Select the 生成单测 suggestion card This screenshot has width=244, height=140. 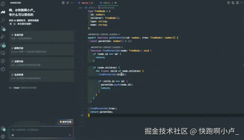click(41, 76)
